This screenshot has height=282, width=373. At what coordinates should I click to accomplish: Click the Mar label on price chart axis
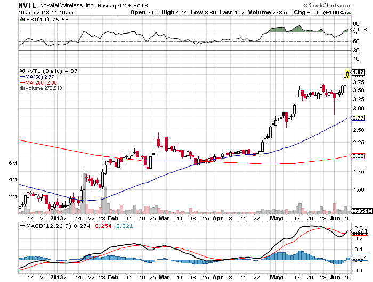[164, 218]
